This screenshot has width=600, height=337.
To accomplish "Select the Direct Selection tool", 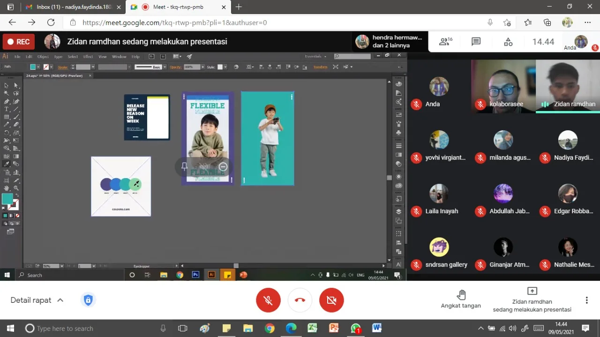I will (x=16, y=85).
